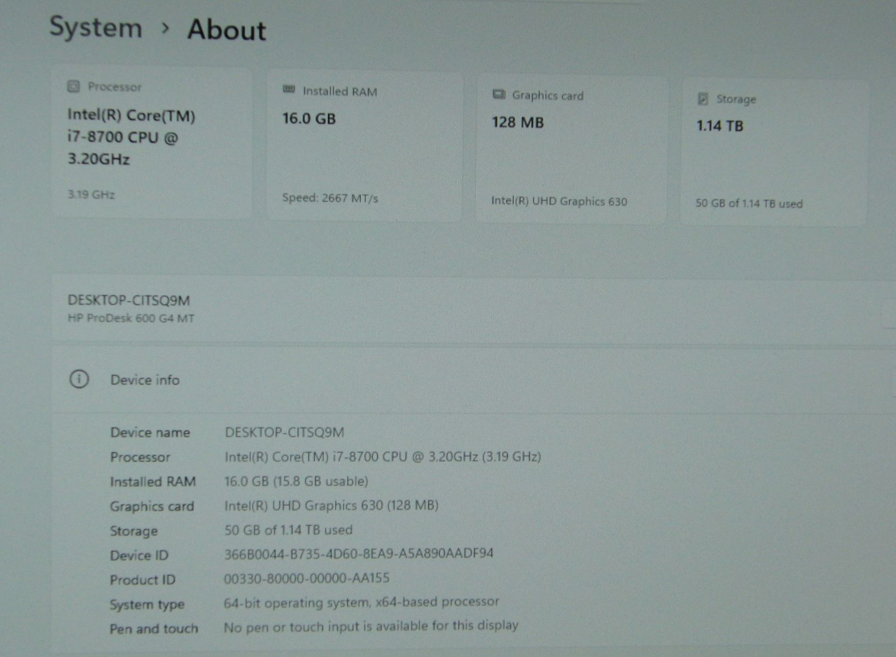
Task: Select the Device ID value text
Action: click(359, 554)
